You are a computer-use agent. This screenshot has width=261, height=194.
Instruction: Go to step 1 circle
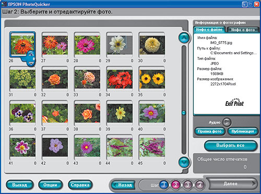(x=164, y=185)
